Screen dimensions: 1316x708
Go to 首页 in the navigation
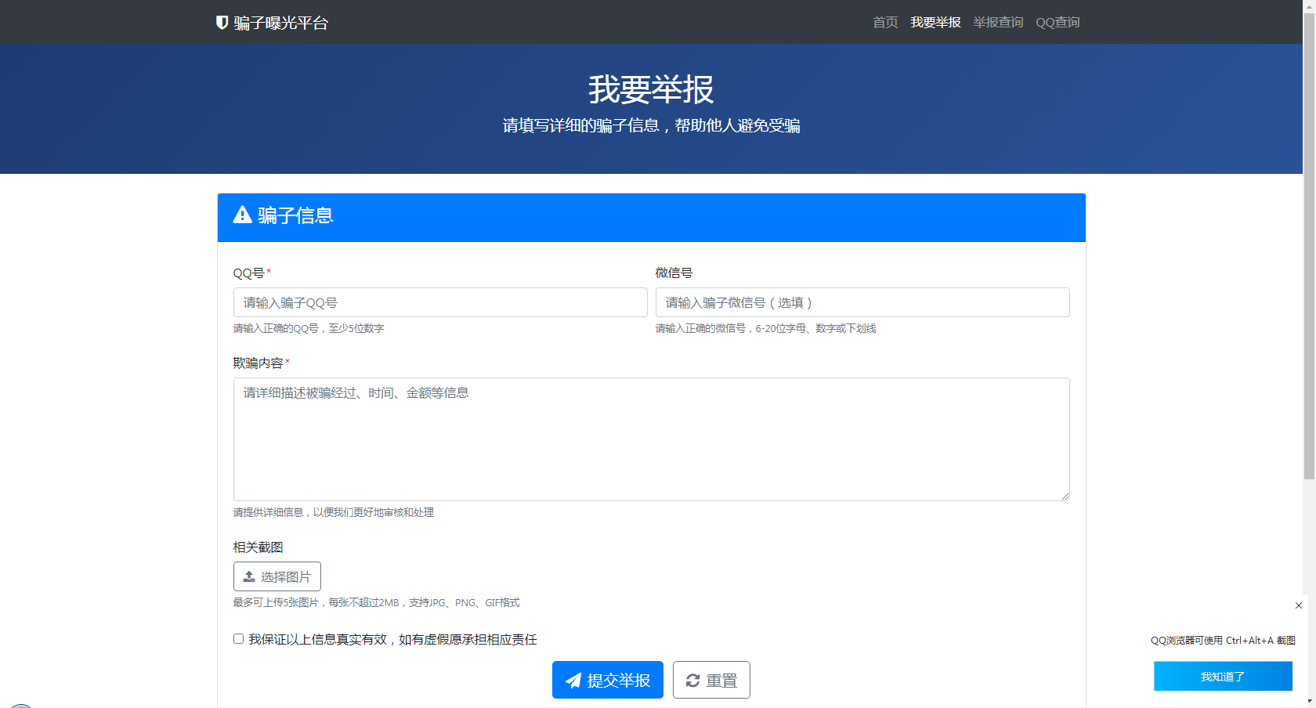[885, 23]
